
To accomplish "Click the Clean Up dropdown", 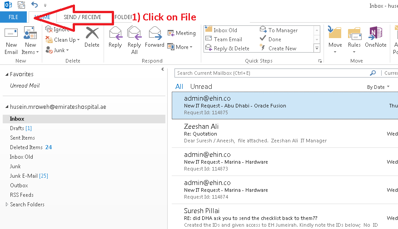I will click(62, 40).
